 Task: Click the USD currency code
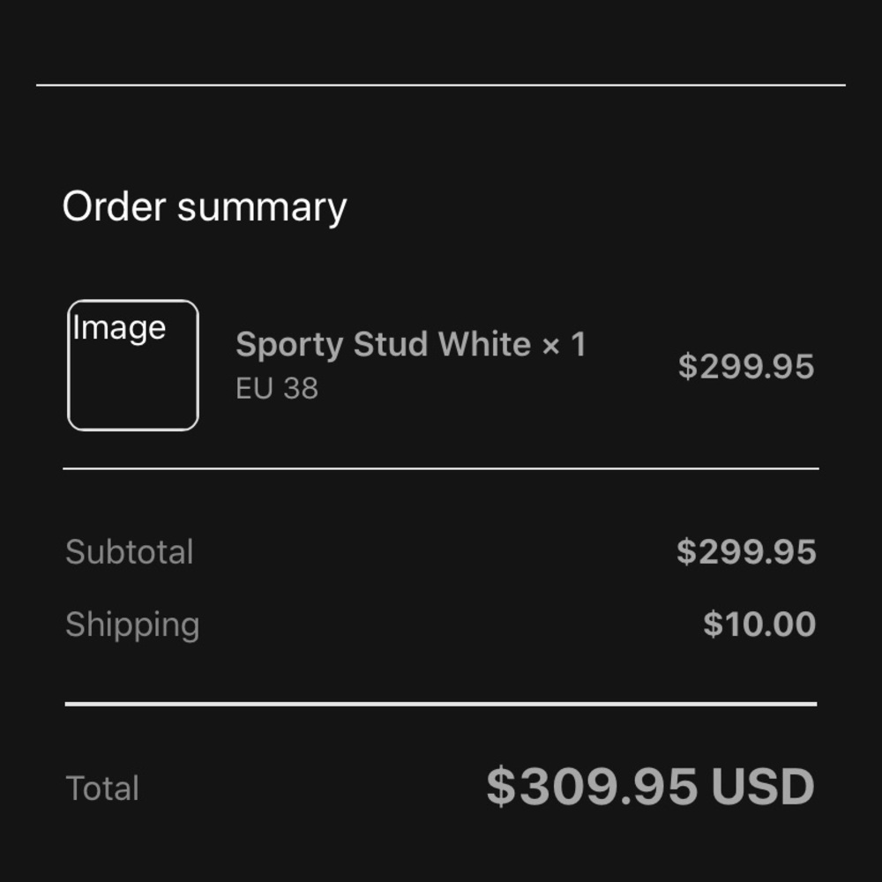click(x=763, y=787)
